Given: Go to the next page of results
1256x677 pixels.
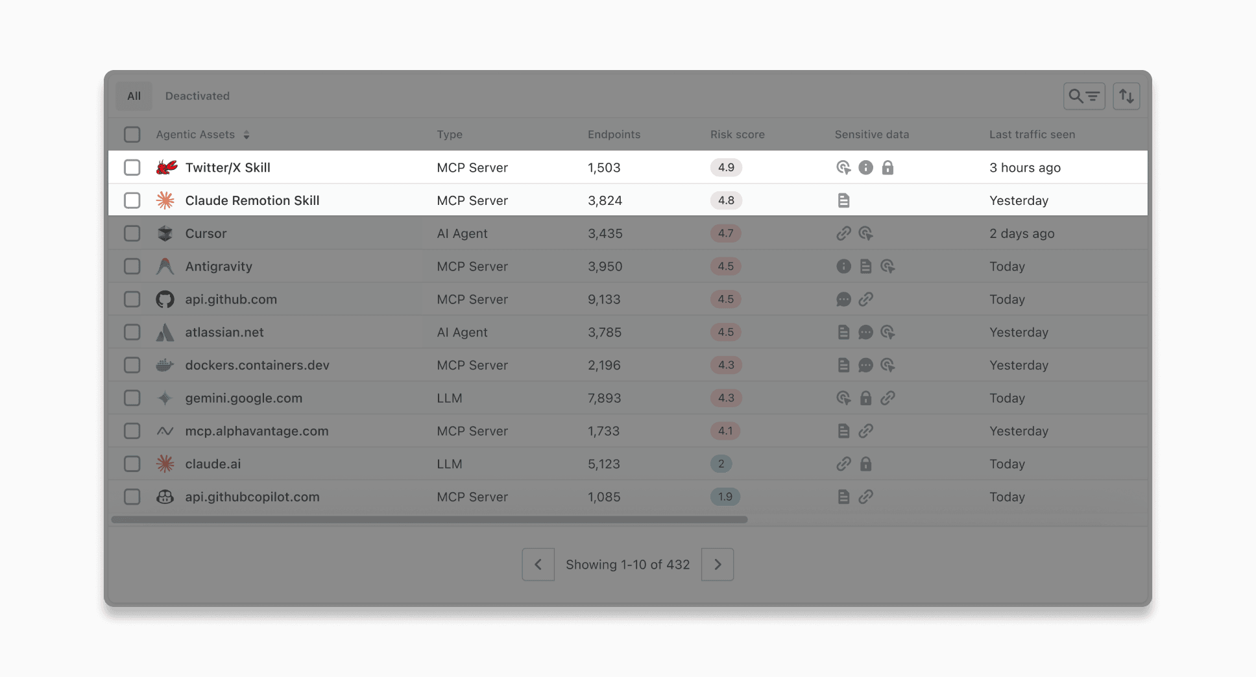Looking at the screenshot, I should click(x=717, y=564).
